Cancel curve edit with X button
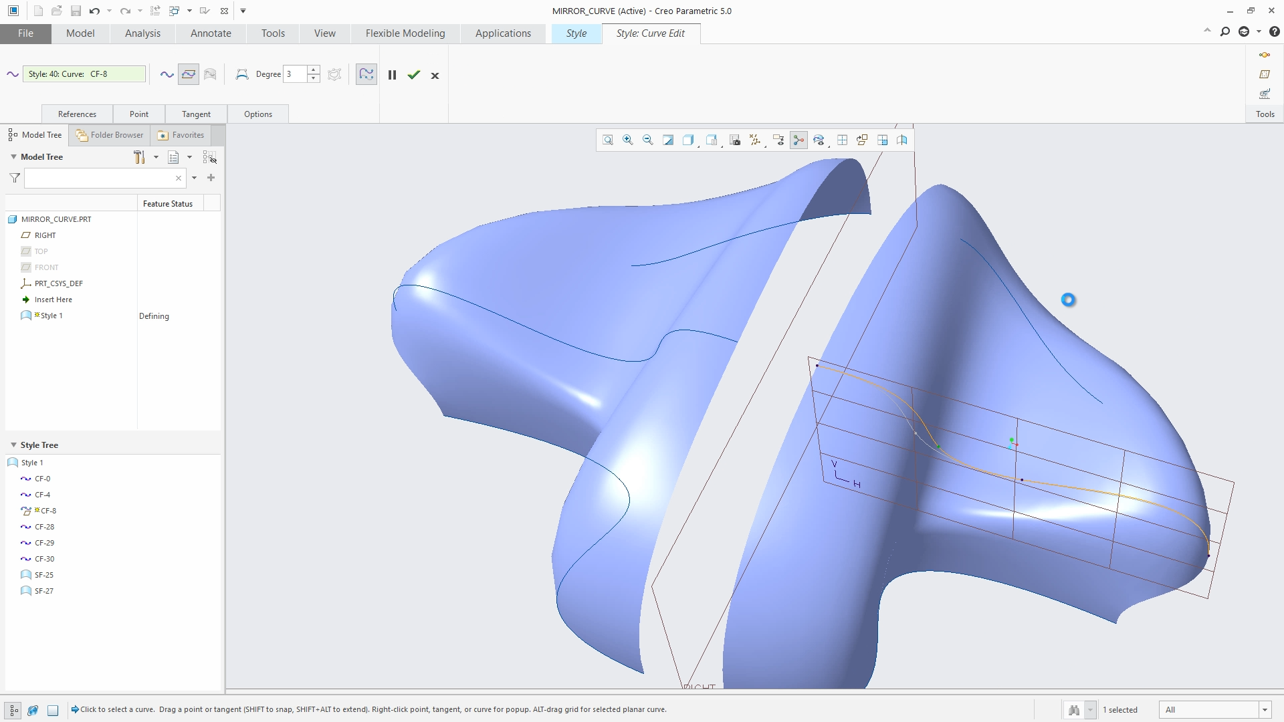 [x=435, y=76]
